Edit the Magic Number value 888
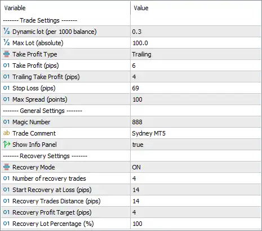262x231 pixels. pos(196,122)
